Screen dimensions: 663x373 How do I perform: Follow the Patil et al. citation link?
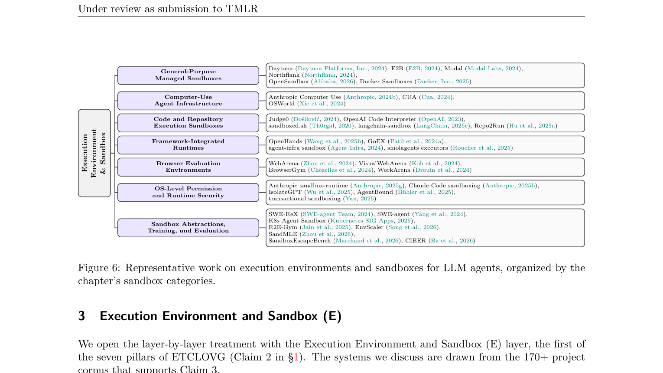416,141
